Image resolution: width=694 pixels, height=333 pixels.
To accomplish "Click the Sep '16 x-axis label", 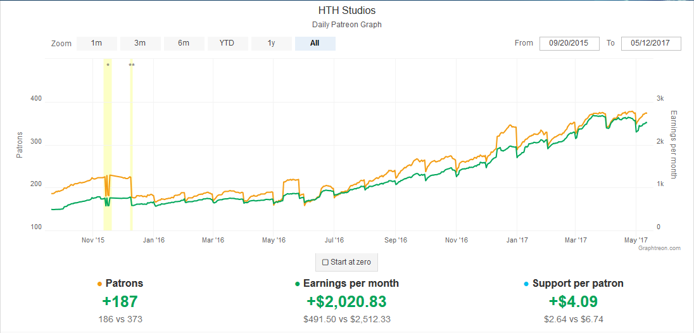I will coord(395,240).
